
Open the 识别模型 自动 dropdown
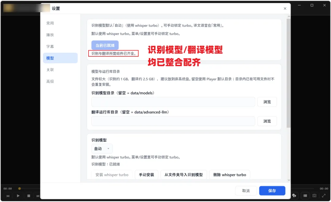pyautogui.click(x=102, y=149)
